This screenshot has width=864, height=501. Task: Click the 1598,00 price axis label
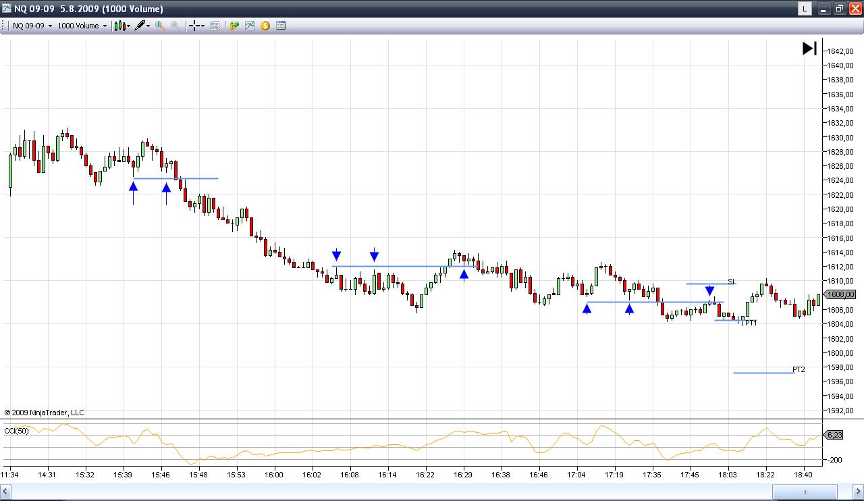pyautogui.click(x=840, y=367)
